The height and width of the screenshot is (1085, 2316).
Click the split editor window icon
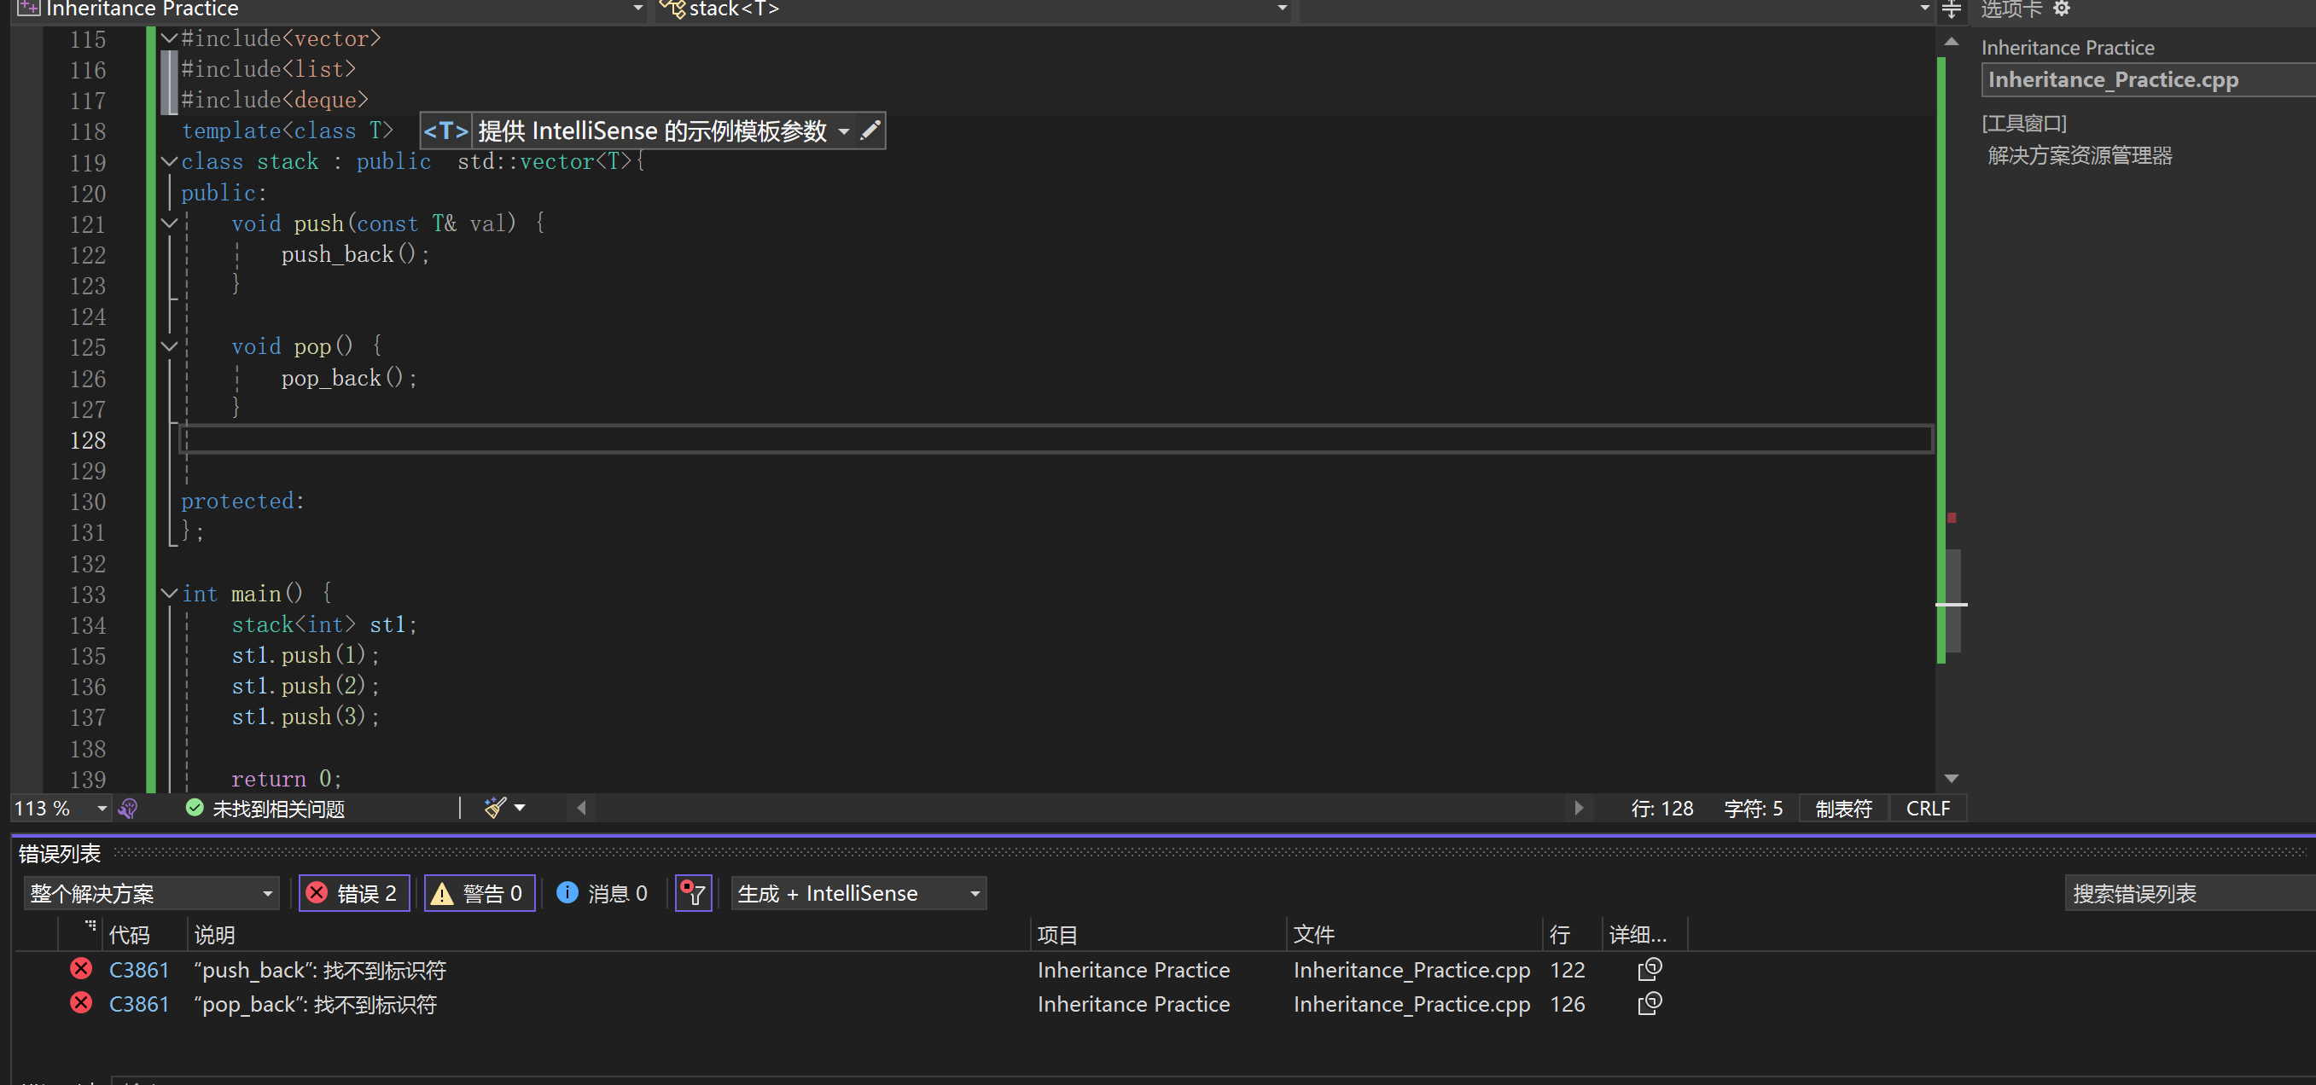(1951, 10)
